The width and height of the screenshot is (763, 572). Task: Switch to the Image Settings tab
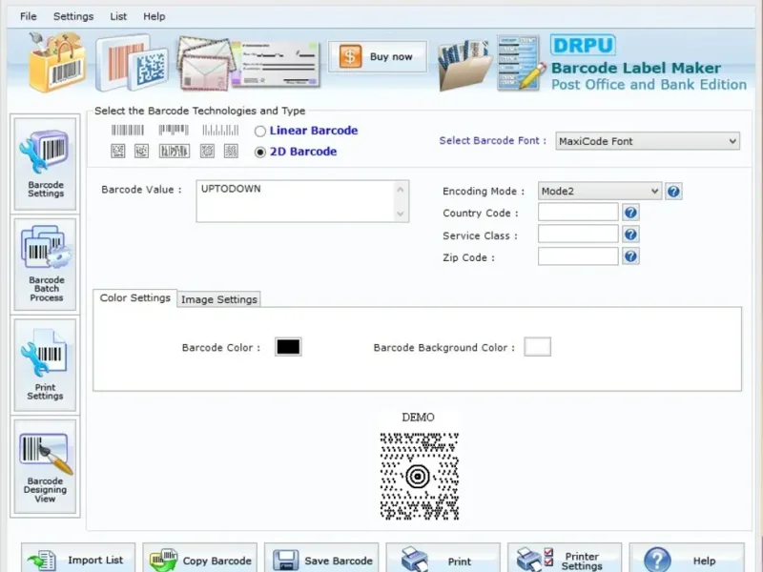click(x=219, y=299)
